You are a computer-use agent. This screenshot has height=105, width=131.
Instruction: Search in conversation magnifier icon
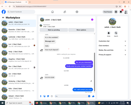click(x=116, y=33)
